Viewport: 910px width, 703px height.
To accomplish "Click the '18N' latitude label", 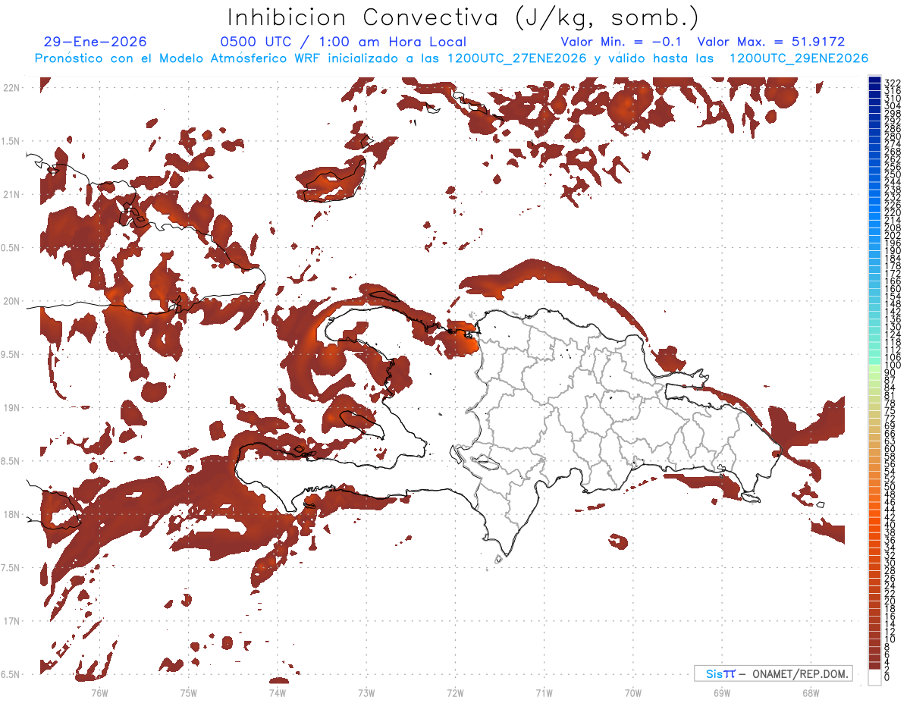I will coord(11,515).
